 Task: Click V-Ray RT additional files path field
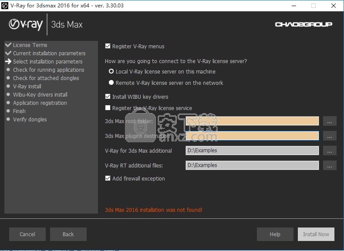click(x=252, y=165)
